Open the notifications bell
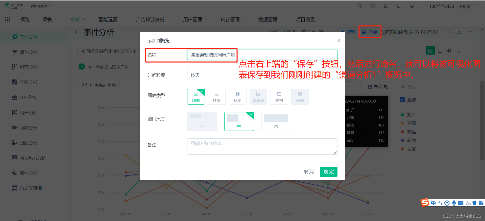 tap(386, 6)
